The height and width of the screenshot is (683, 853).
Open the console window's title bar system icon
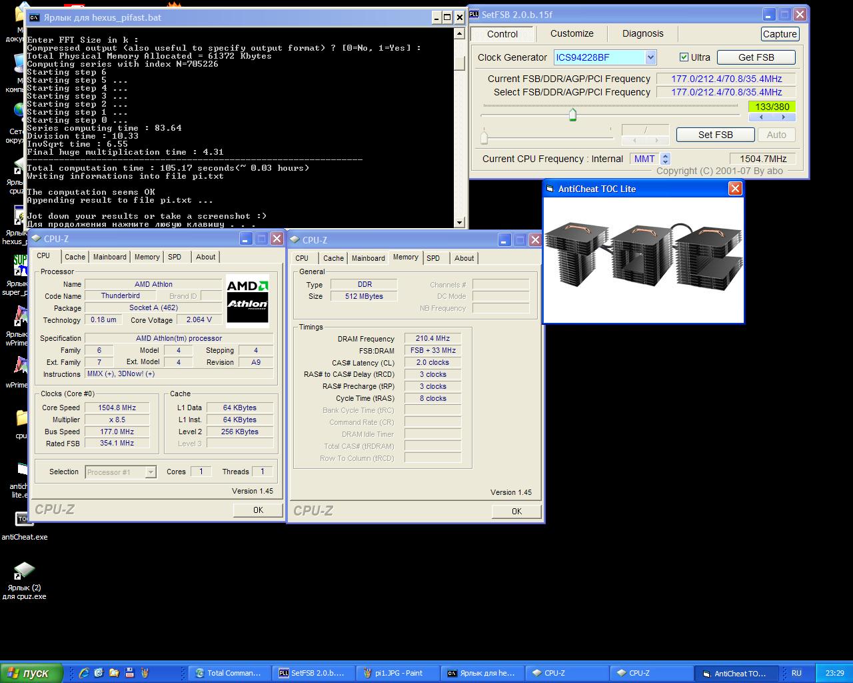[x=34, y=17]
